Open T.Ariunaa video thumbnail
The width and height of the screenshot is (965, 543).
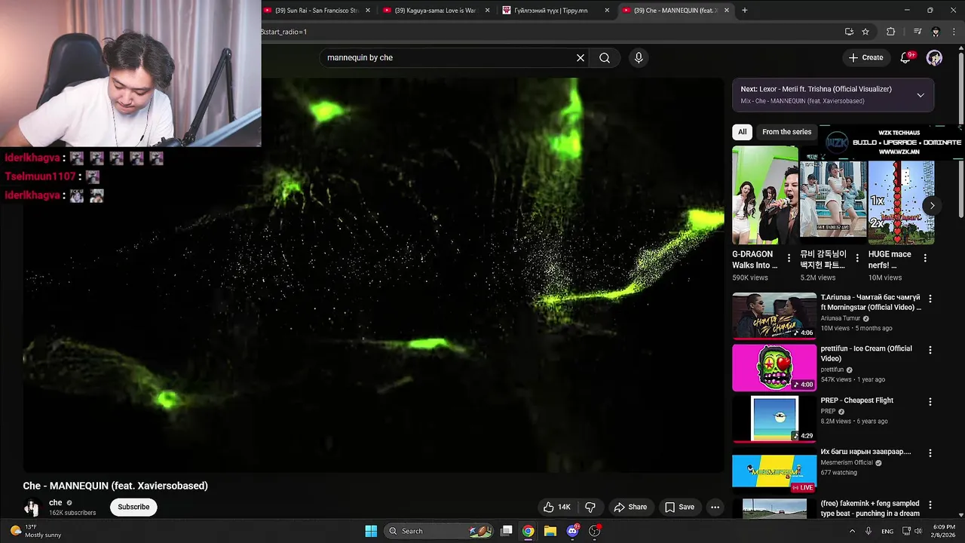(x=774, y=316)
